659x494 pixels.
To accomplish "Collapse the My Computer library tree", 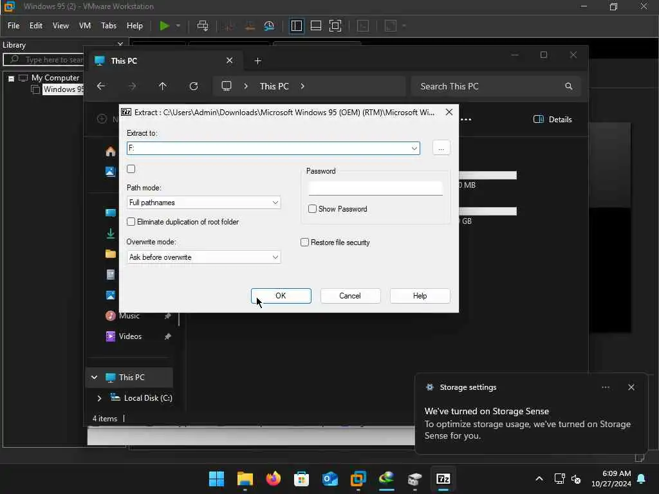I will click(x=12, y=78).
